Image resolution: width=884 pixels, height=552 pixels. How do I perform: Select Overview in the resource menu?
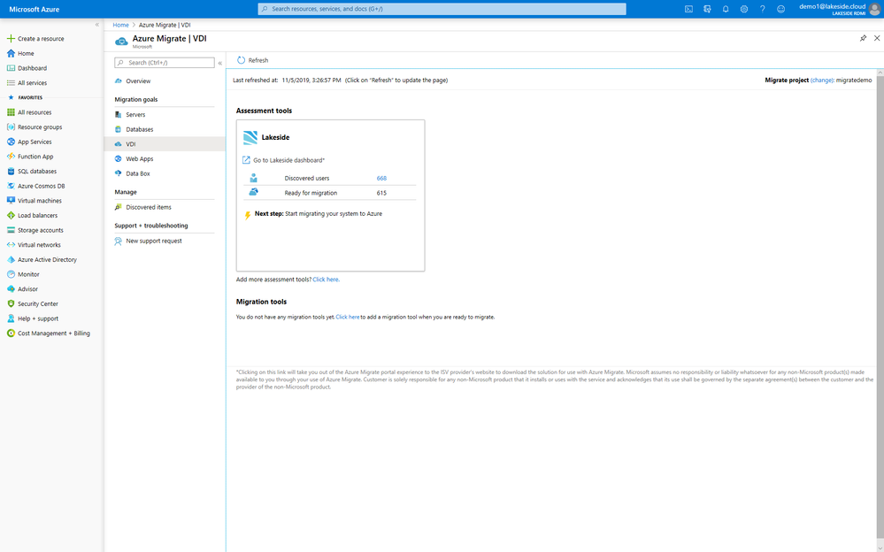[x=138, y=81]
